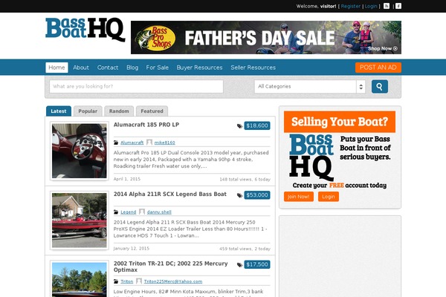The height and width of the screenshot is (297, 446).
Task: Open the Facebook icon in top bar
Action: pos(398,6)
